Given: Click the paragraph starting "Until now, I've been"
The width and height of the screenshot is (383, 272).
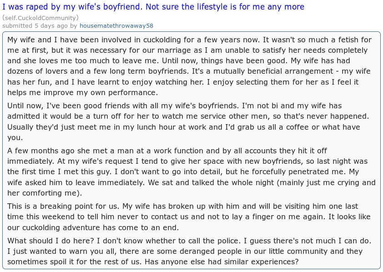Looking at the screenshot, I should point(188,121).
